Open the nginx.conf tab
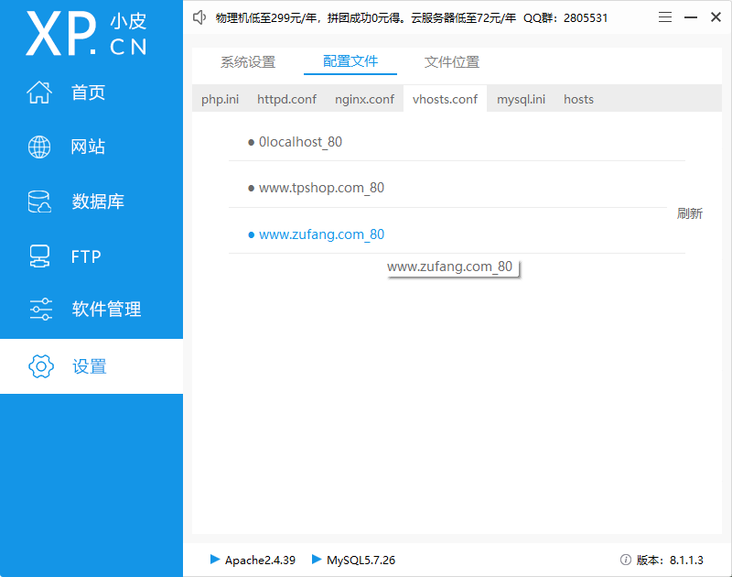This screenshot has height=577, width=732. click(364, 99)
